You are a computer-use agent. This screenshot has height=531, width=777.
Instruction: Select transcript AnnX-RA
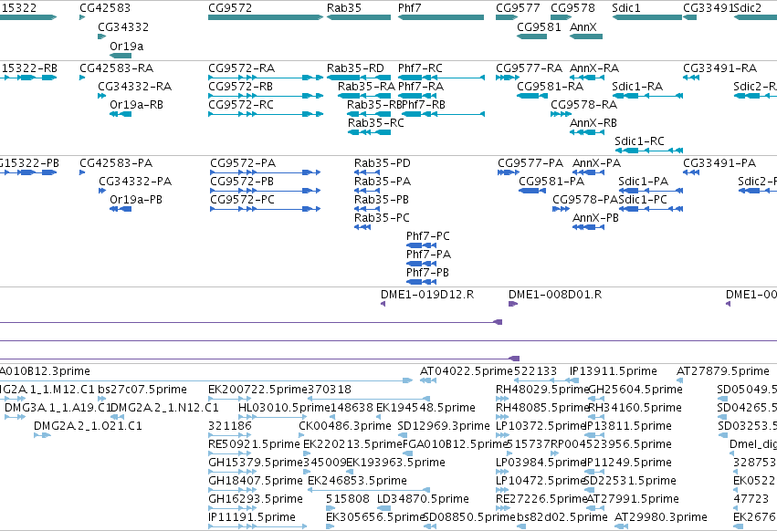click(x=594, y=68)
